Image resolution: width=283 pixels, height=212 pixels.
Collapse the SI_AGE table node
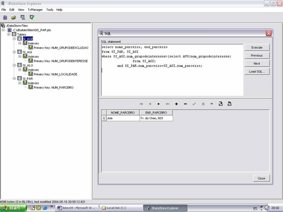click(14, 39)
